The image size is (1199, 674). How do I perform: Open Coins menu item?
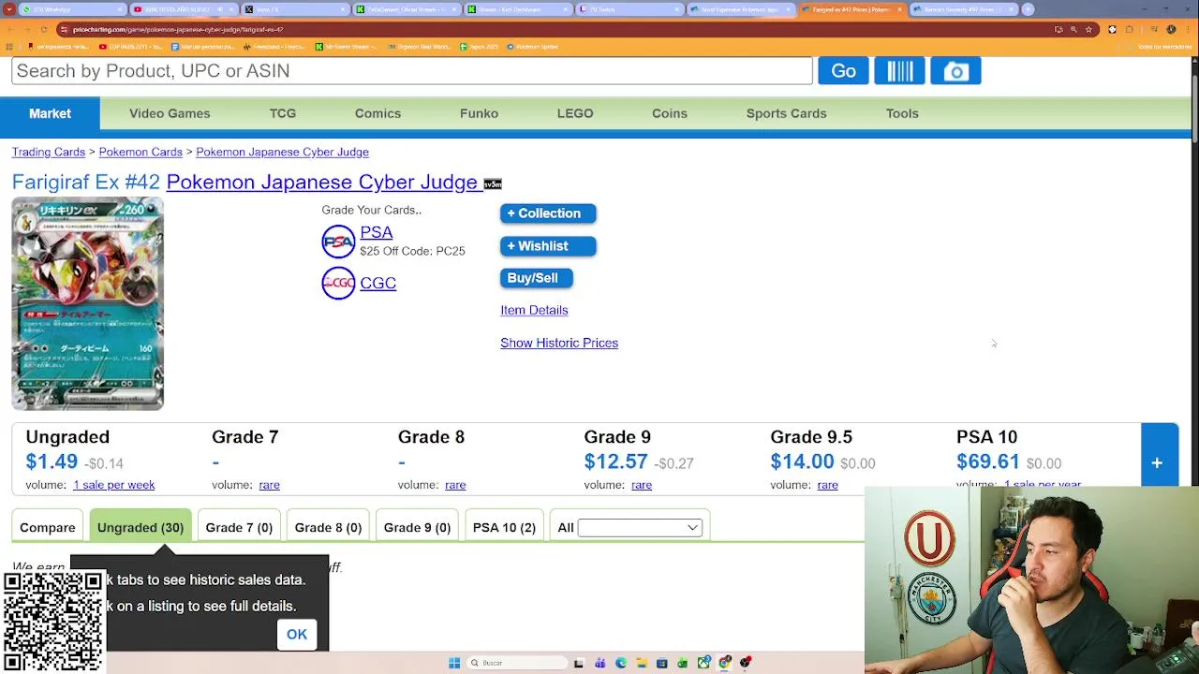pos(670,113)
